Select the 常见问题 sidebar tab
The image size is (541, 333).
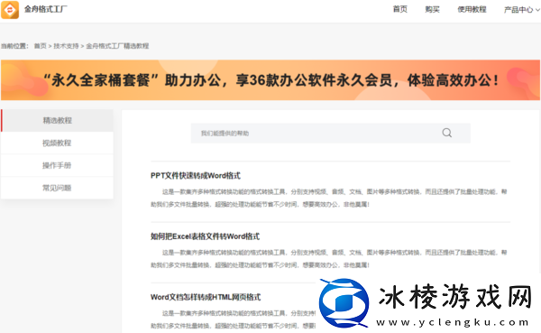(57, 188)
